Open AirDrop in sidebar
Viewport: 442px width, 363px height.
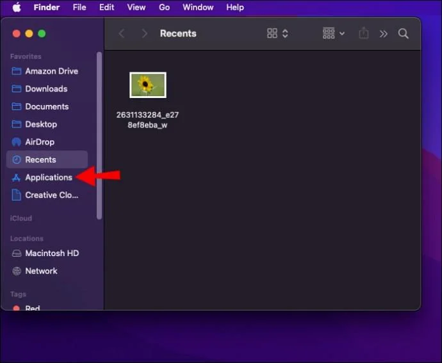[47, 142]
